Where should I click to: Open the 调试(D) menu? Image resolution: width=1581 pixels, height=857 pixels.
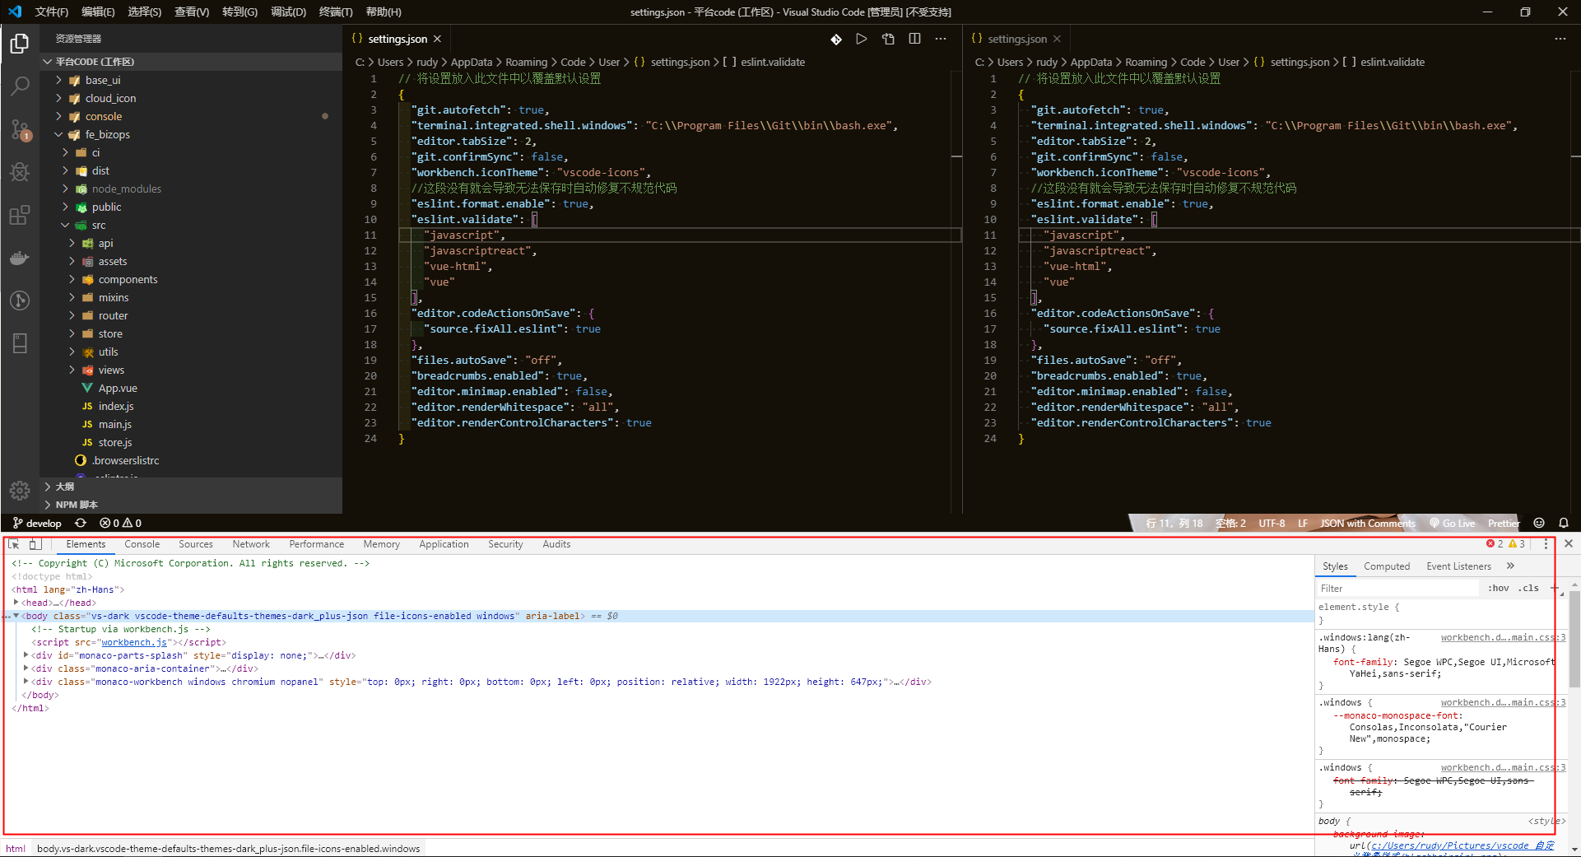point(287,12)
